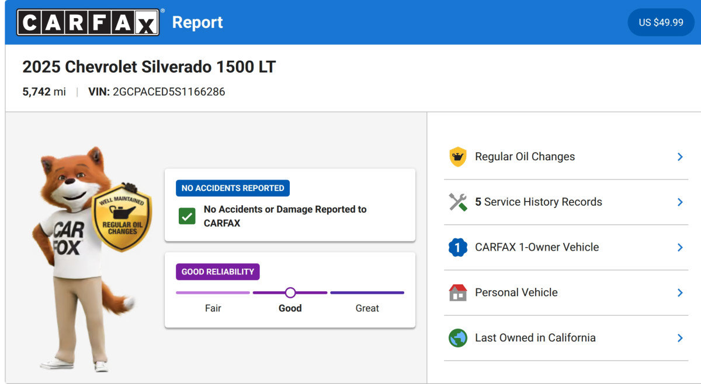Click the Regular Oil Changes oil-can shield icon
The image size is (701, 384).
pos(458,157)
